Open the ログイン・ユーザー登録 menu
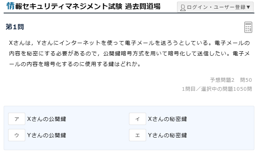256x153 pixels. [x=216, y=7]
